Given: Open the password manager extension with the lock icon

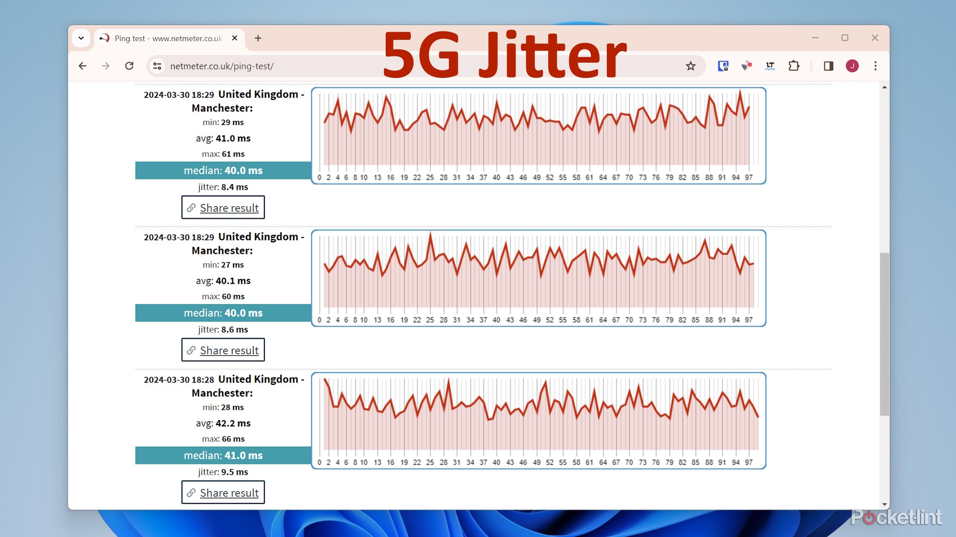Looking at the screenshot, I should pyautogui.click(x=724, y=66).
